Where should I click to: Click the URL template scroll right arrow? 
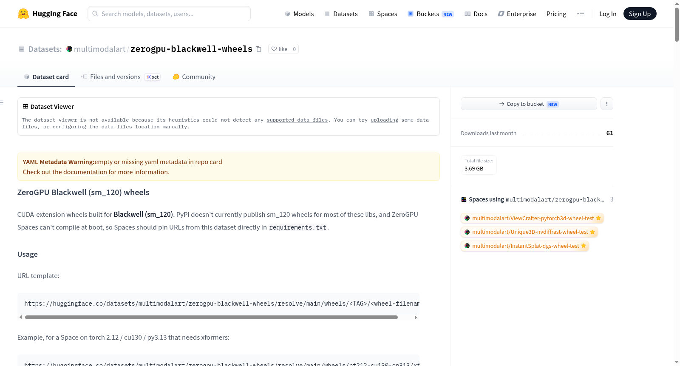coord(416,317)
